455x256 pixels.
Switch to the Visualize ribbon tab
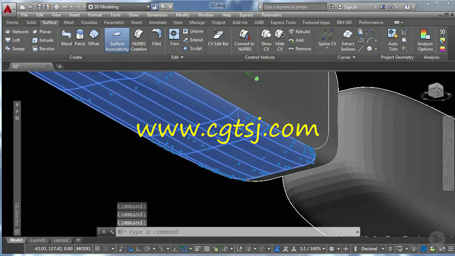(89, 22)
